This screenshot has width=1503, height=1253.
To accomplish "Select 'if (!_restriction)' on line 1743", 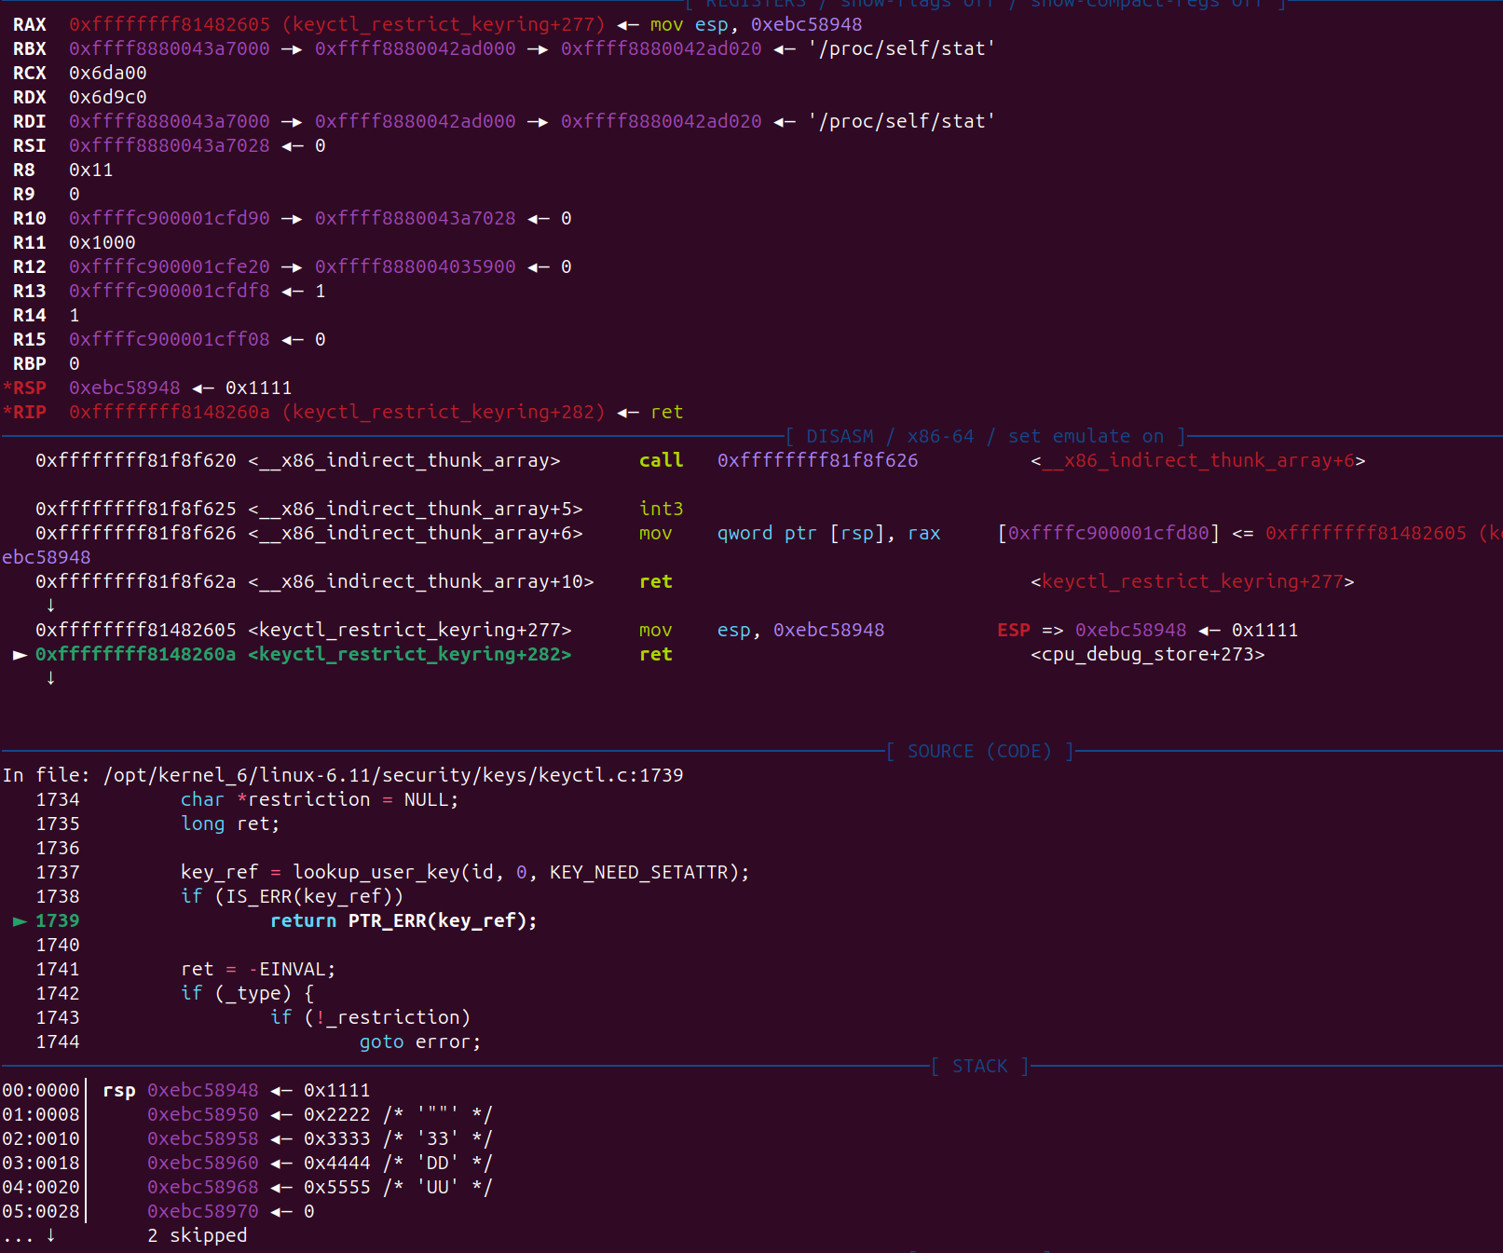I will tap(370, 1017).
